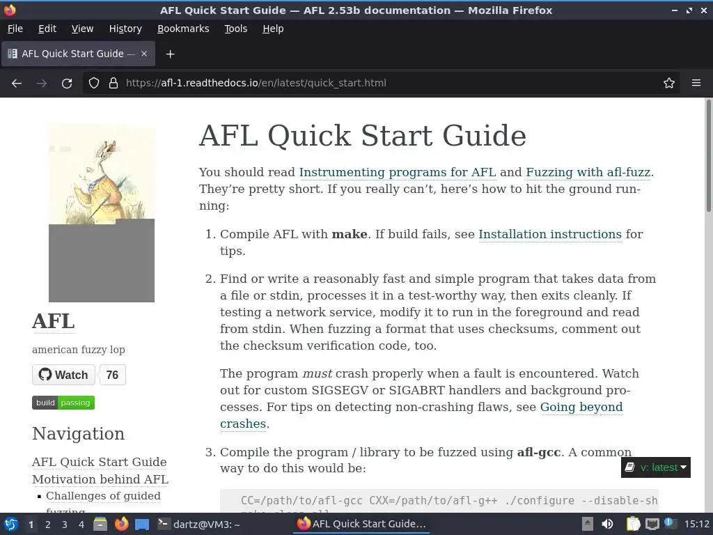Click the page vertical scrollbar thumb
The height and width of the screenshot is (535, 713).
pyautogui.click(x=708, y=155)
